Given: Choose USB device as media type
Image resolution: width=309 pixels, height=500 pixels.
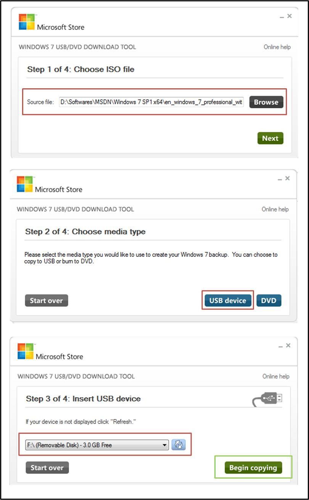Looking at the screenshot, I should (228, 300).
